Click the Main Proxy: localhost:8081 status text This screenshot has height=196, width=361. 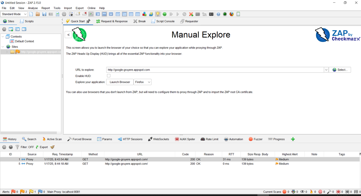click(x=64, y=192)
